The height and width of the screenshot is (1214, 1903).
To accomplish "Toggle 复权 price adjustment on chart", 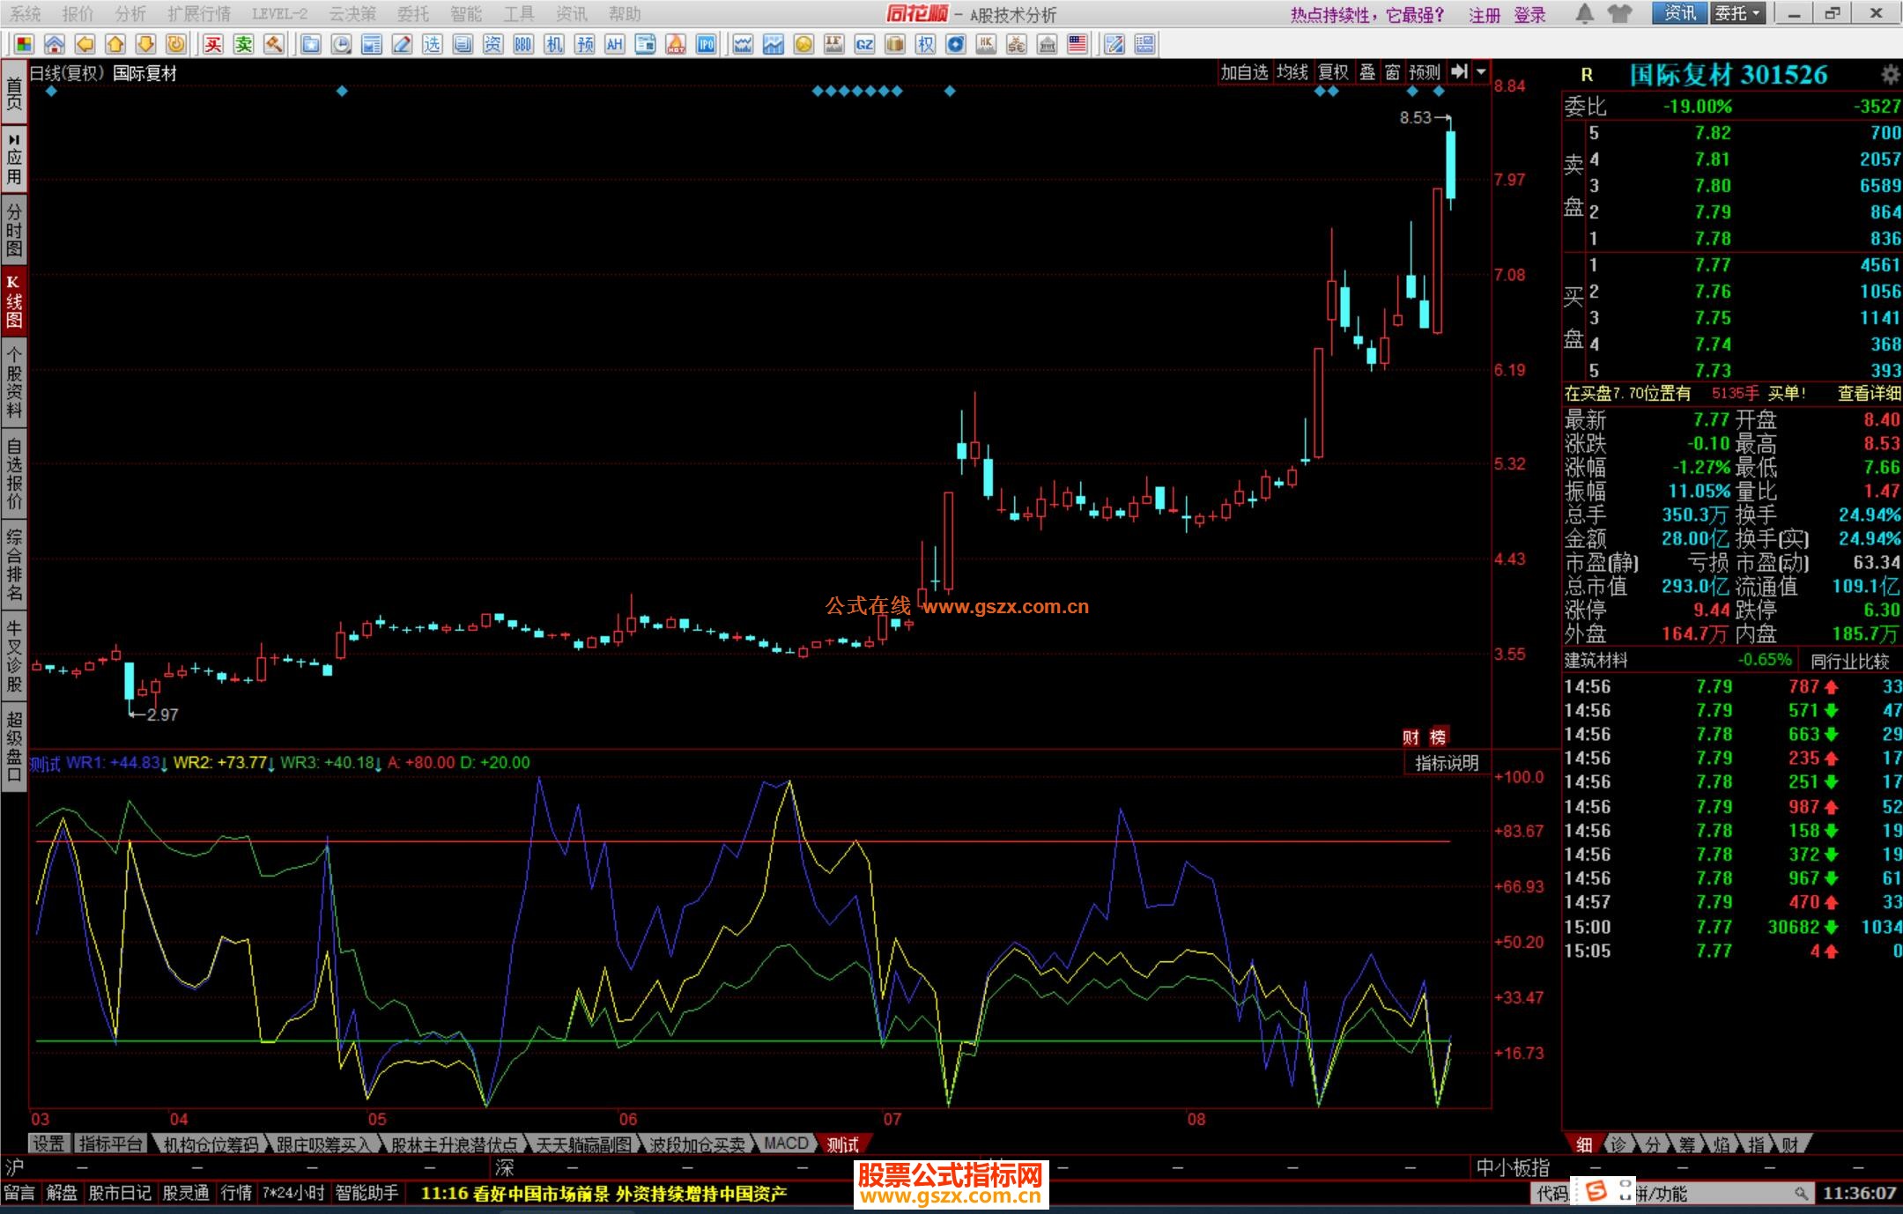I will coord(1333,72).
